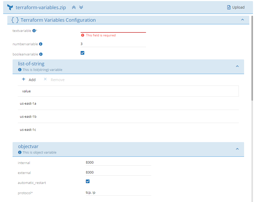Collapse Terraform Variables Configuration section
This screenshot has height=202, width=259.
coord(243,20)
